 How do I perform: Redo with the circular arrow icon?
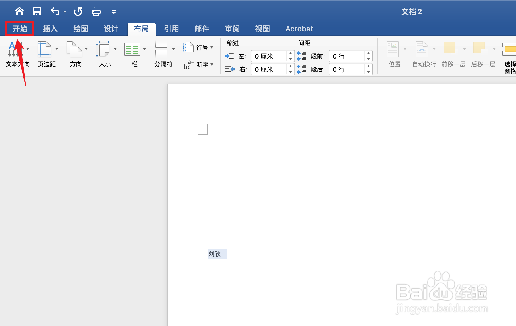[78, 11]
